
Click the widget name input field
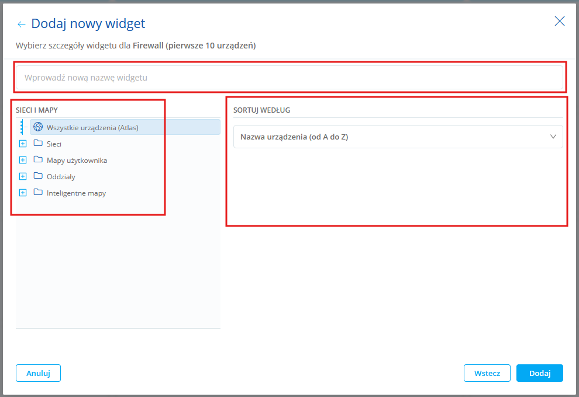[x=289, y=78]
